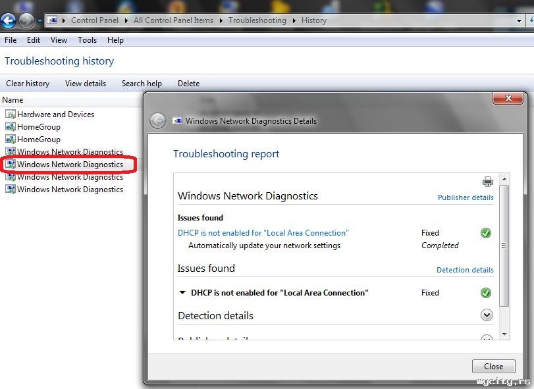534x389 pixels.
Task: Click the Explorer Back navigation arrow
Action: pos(8,21)
